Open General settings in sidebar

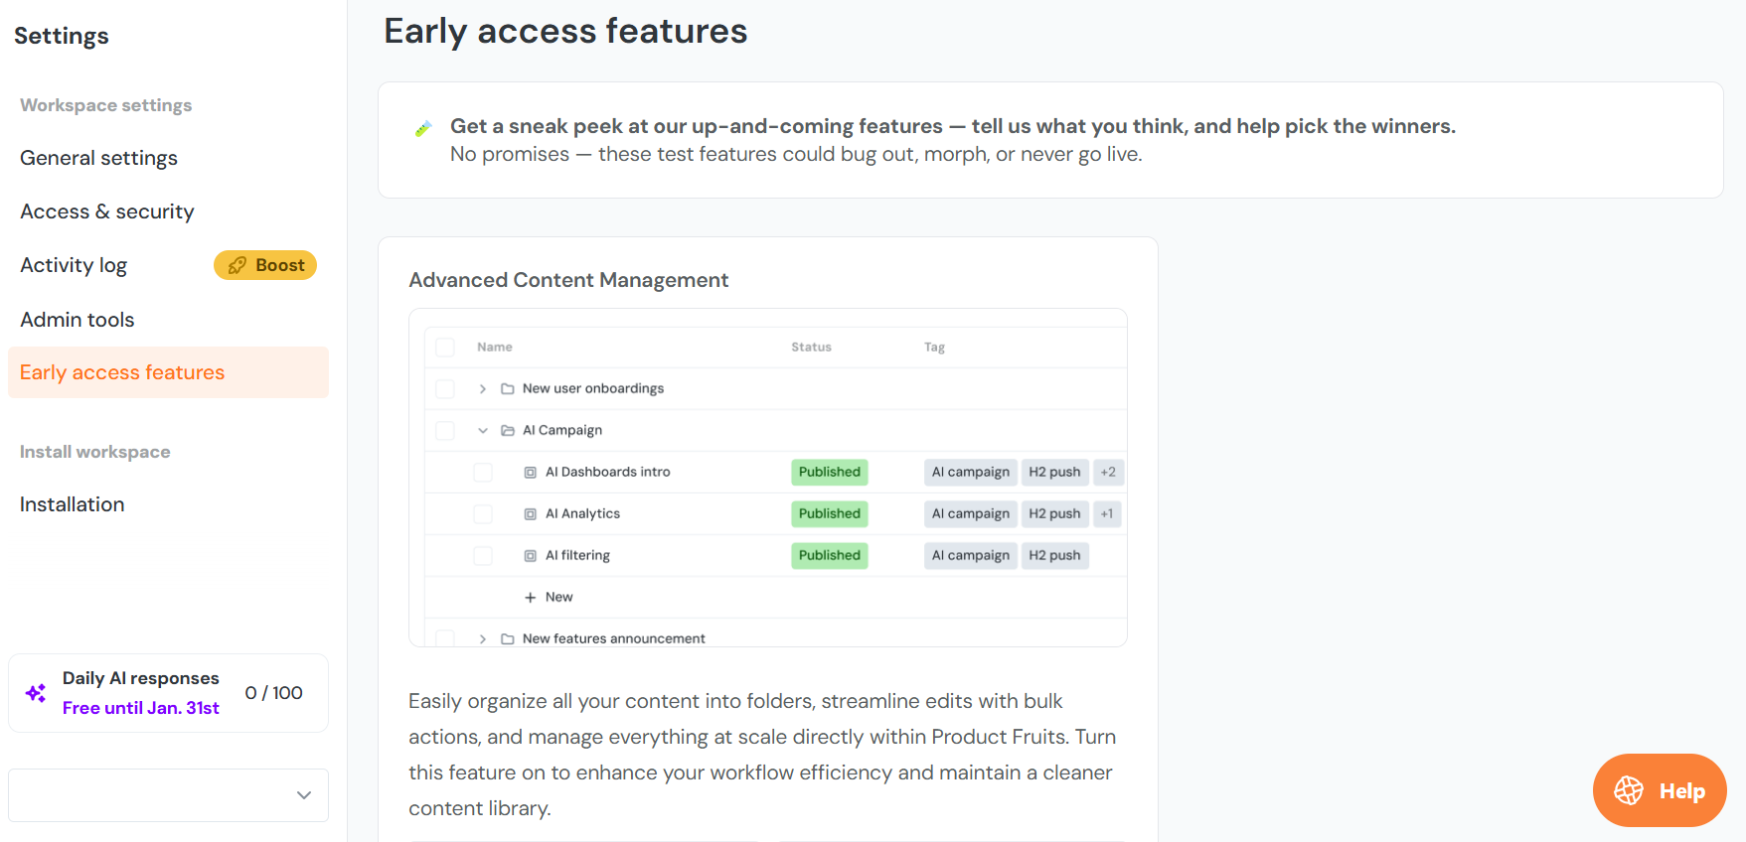[x=98, y=158]
